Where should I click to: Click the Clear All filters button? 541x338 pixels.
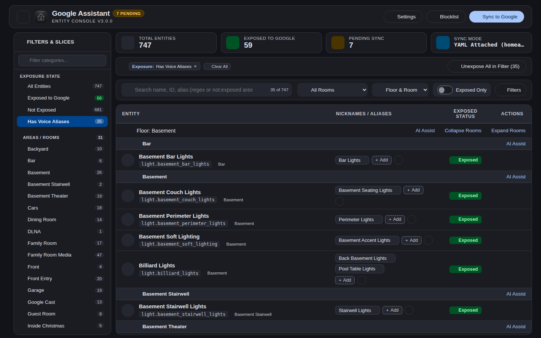click(217, 66)
